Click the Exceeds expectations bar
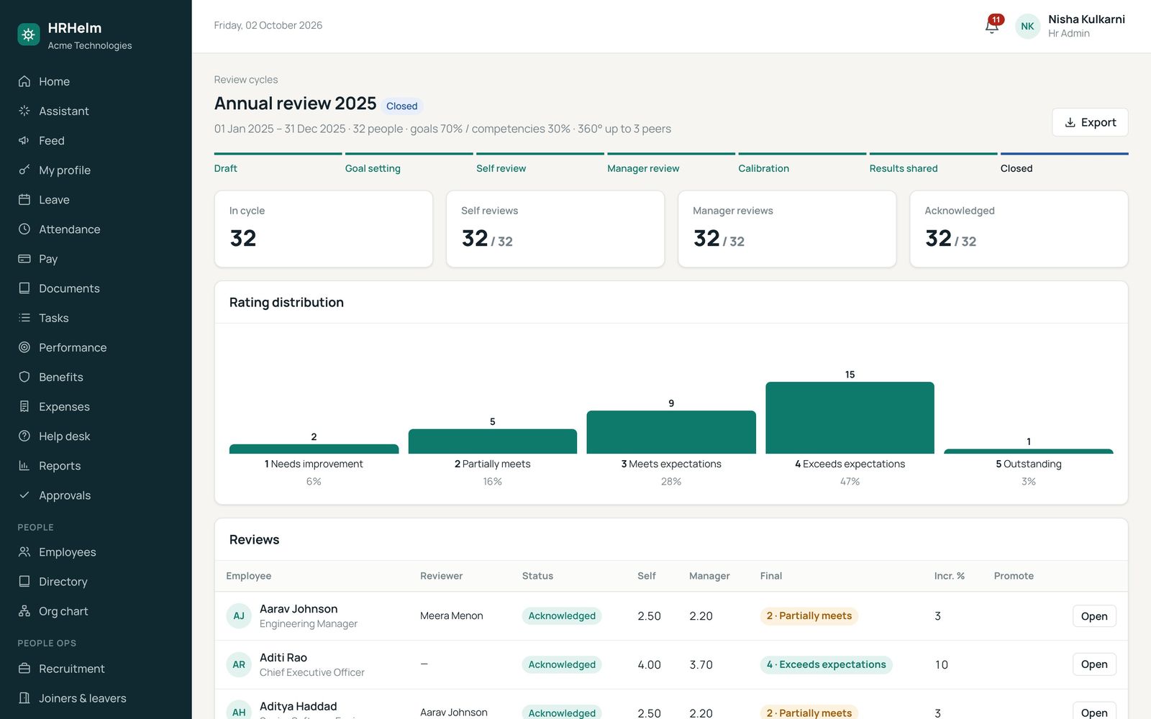The image size is (1151, 719). pos(850,418)
